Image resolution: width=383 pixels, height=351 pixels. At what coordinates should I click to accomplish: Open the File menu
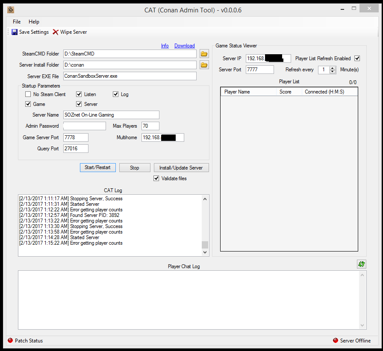pyautogui.click(x=17, y=22)
